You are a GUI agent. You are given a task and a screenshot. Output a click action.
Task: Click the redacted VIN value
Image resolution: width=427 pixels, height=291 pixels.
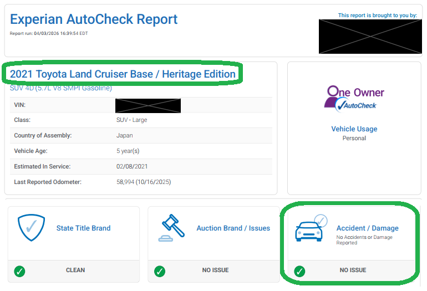coord(148,106)
